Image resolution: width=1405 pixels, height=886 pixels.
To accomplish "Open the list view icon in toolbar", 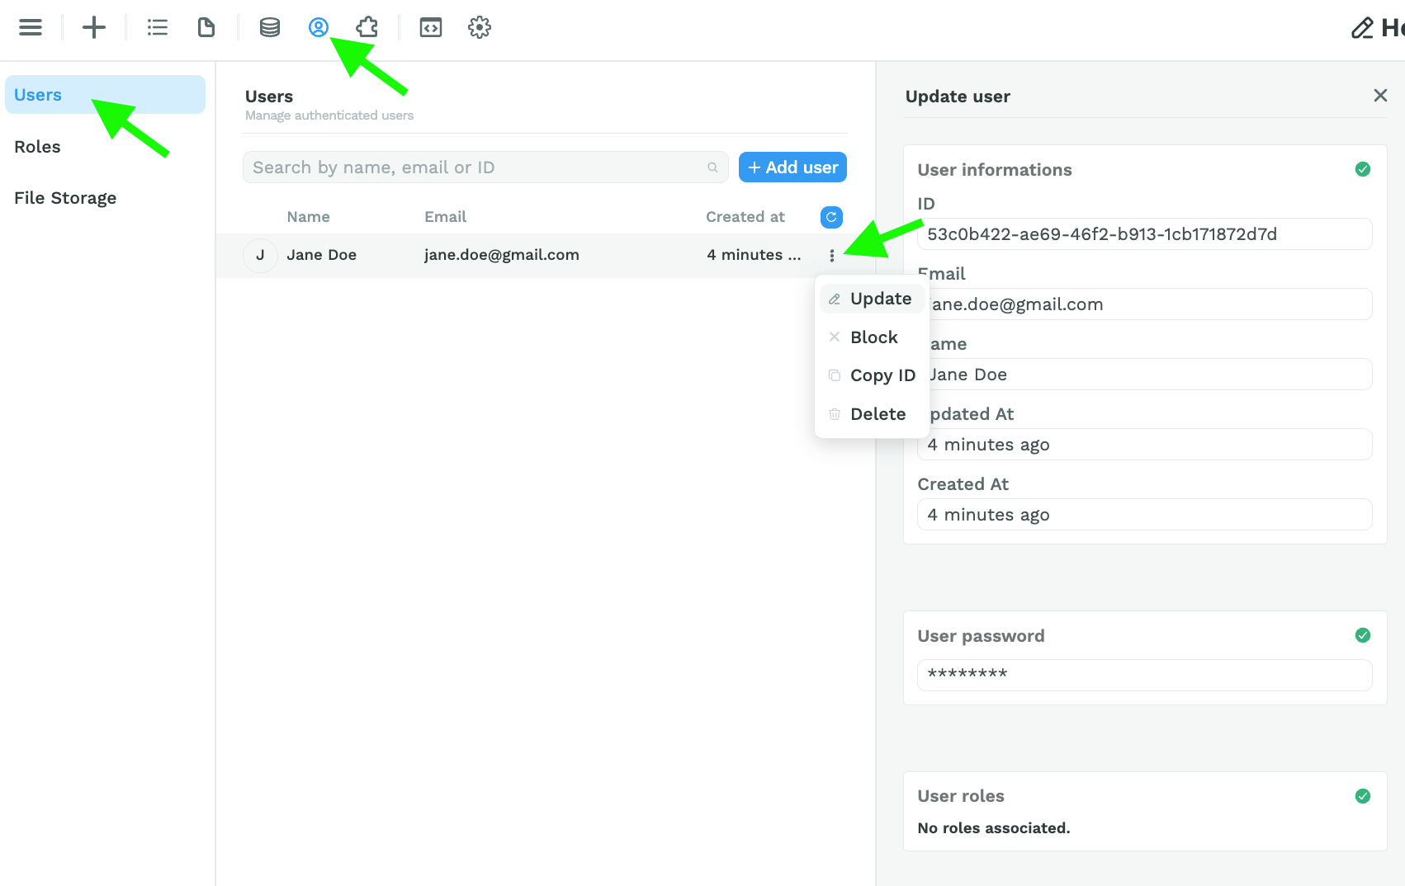I will click(x=157, y=27).
